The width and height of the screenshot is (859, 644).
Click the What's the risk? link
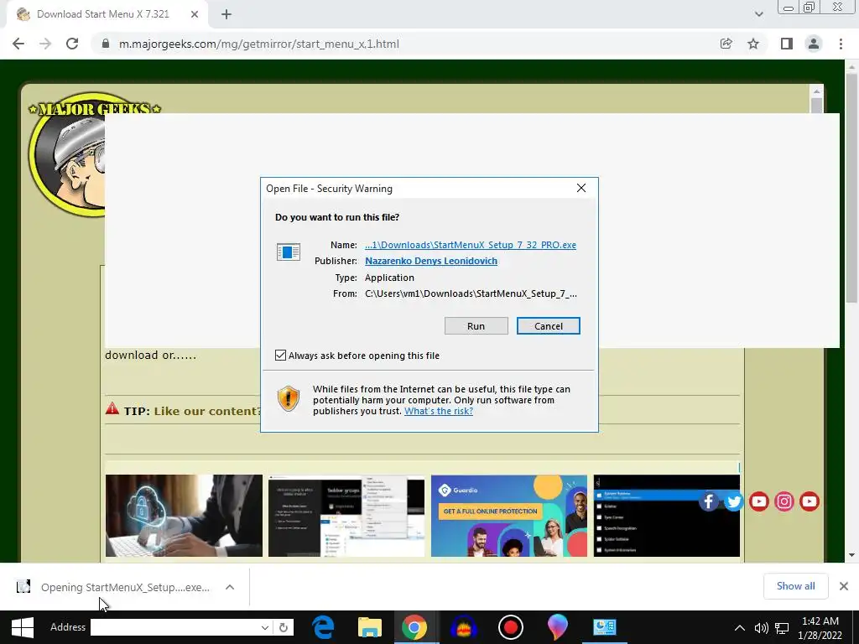click(438, 411)
